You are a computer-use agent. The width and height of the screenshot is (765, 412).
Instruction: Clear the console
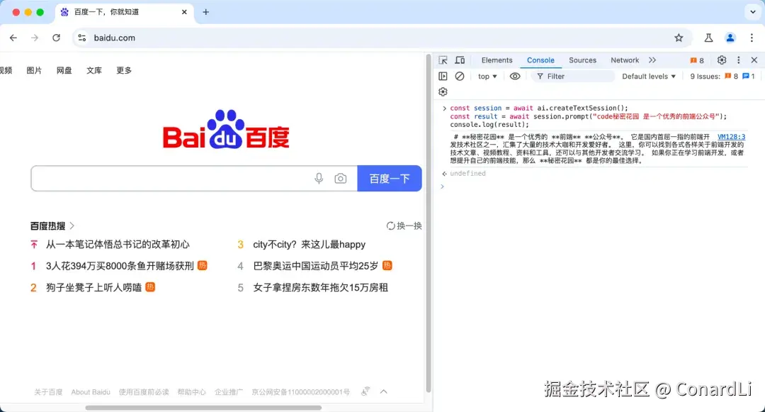(x=460, y=76)
